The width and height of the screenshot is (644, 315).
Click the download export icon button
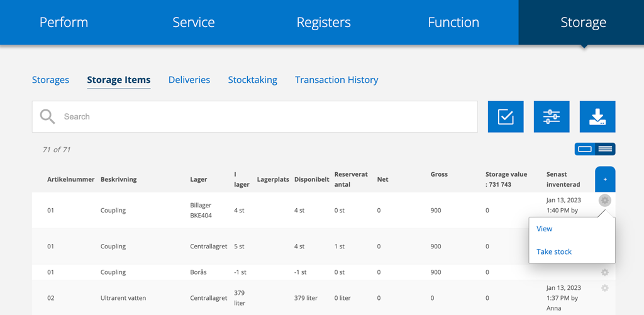(x=597, y=117)
